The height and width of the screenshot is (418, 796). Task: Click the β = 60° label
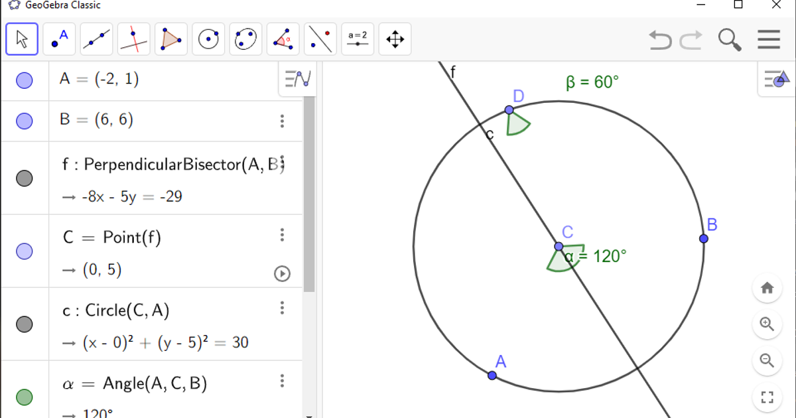[592, 82]
